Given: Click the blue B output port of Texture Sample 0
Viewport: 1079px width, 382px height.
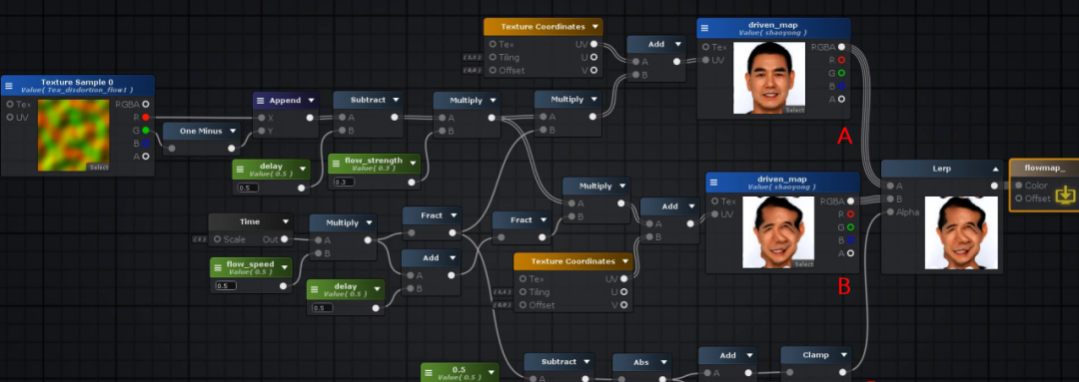Looking at the screenshot, I should click(146, 144).
